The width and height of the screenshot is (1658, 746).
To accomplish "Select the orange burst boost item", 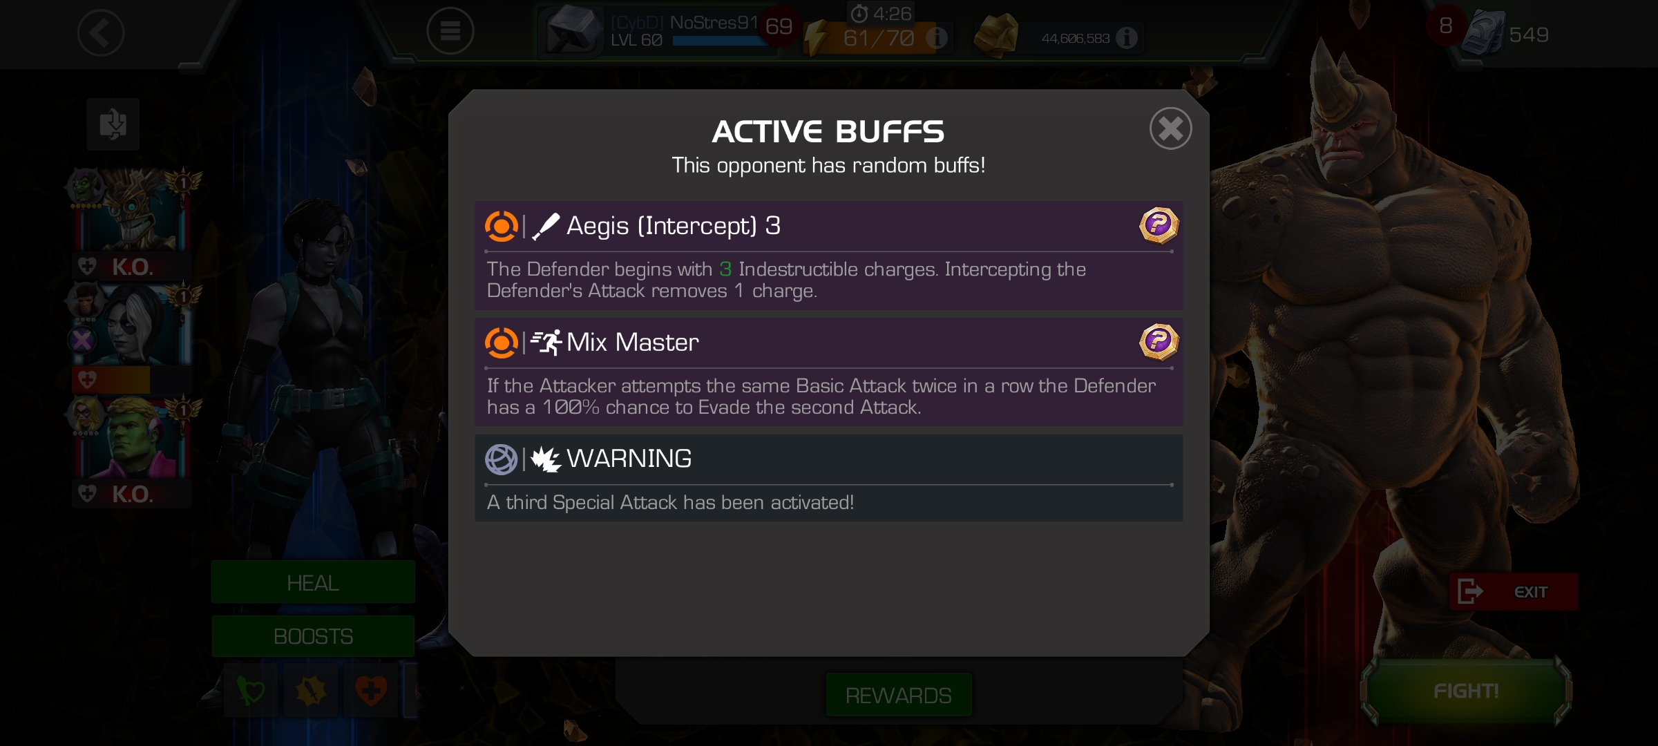I will (311, 690).
